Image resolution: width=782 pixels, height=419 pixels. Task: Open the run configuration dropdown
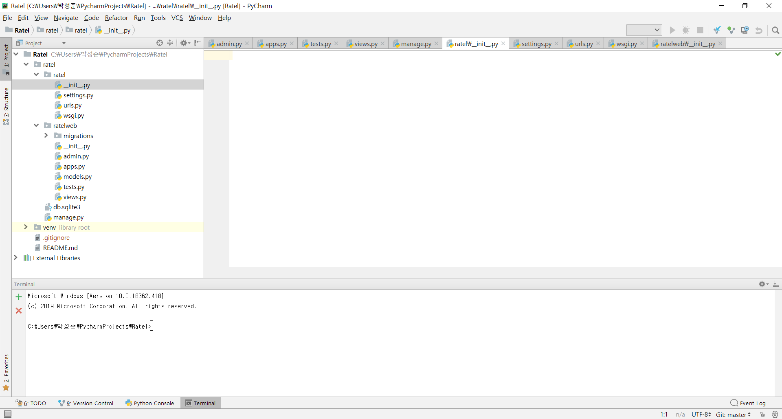click(x=644, y=30)
